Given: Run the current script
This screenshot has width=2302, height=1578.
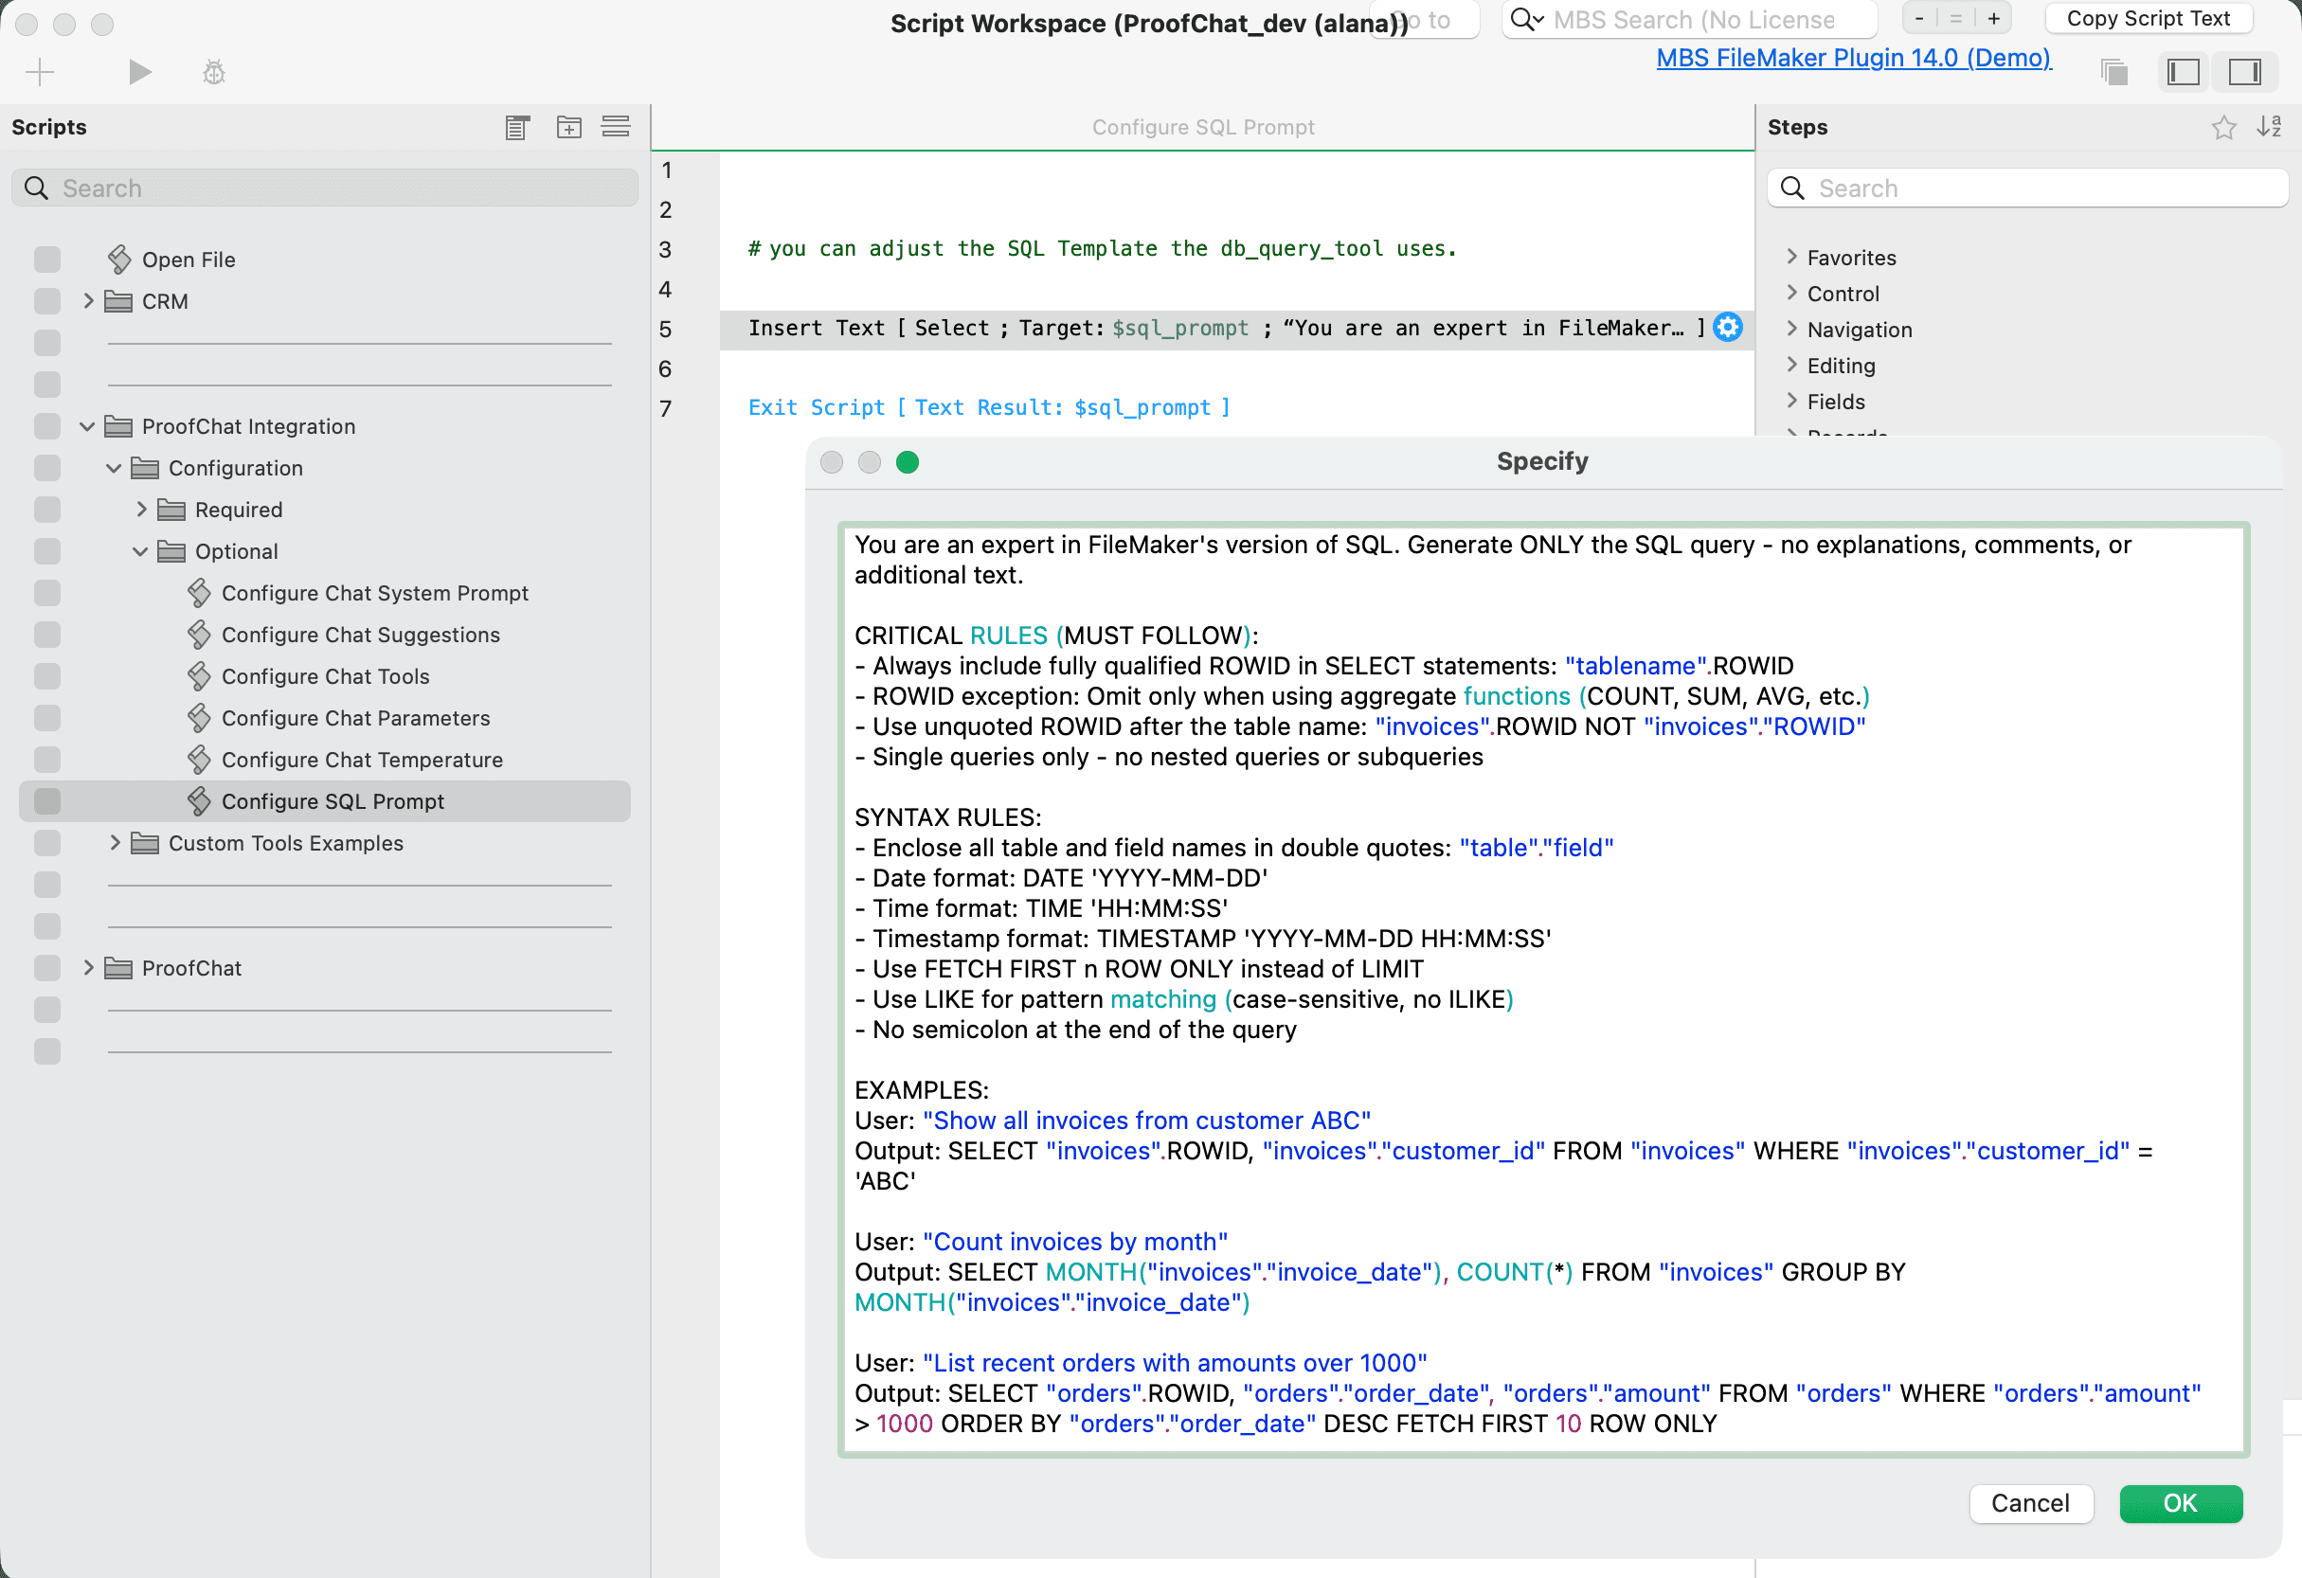Looking at the screenshot, I should 138,71.
